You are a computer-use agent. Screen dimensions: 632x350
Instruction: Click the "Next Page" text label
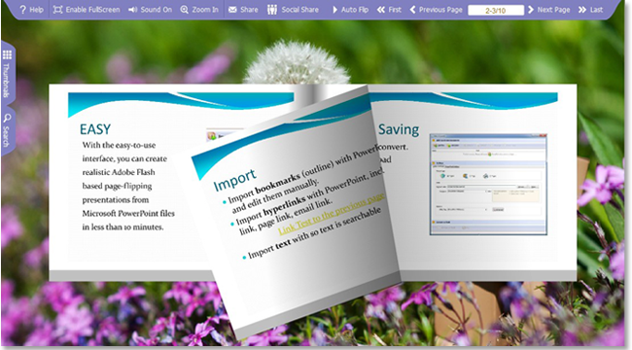point(554,10)
